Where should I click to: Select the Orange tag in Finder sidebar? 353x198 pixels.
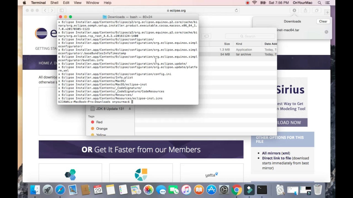click(102, 128)
